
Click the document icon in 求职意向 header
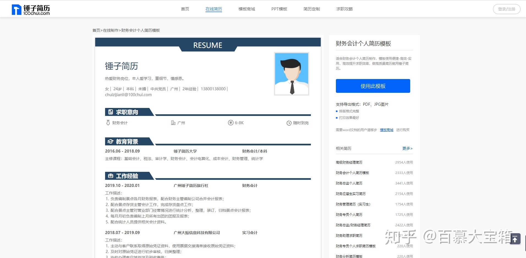tap(110, 112)
